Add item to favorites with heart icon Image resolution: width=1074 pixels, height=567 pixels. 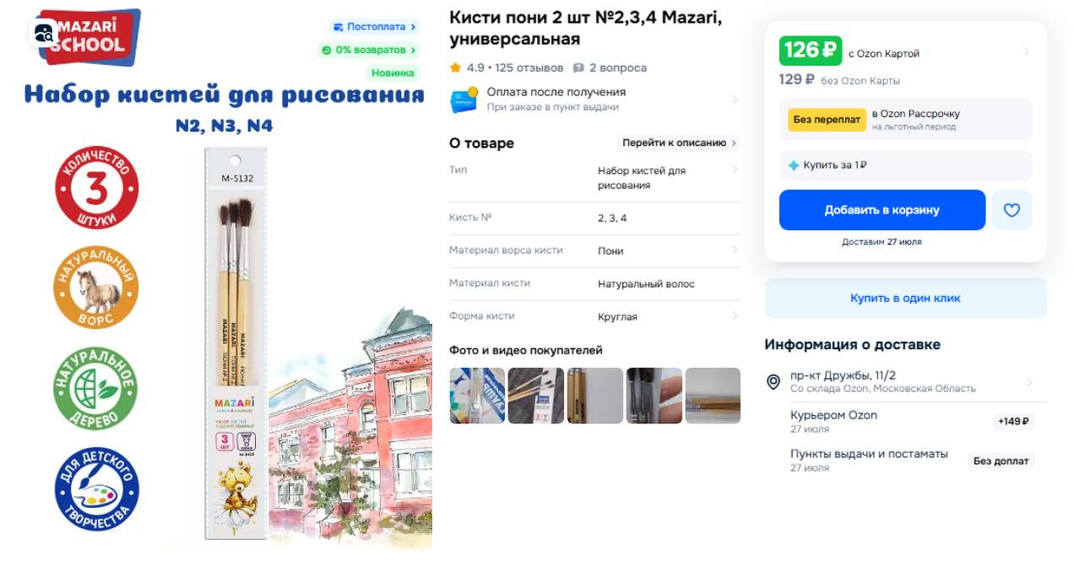pyautogui.click(x=1012, y=210)
